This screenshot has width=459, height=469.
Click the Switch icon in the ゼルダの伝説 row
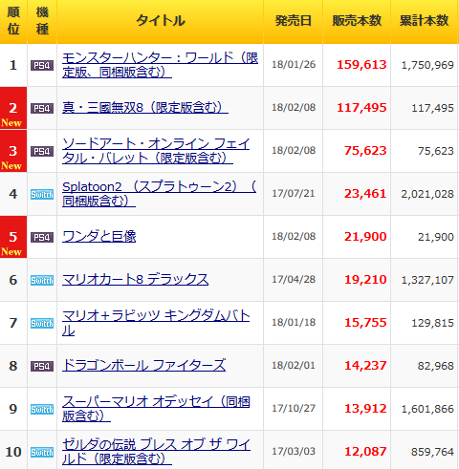click(x=42, y=453)
